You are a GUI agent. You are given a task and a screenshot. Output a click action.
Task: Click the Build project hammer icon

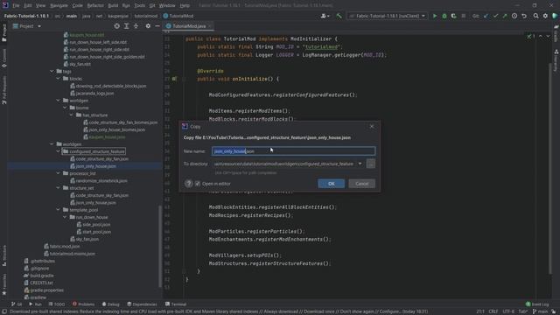[x=339, y=16]
